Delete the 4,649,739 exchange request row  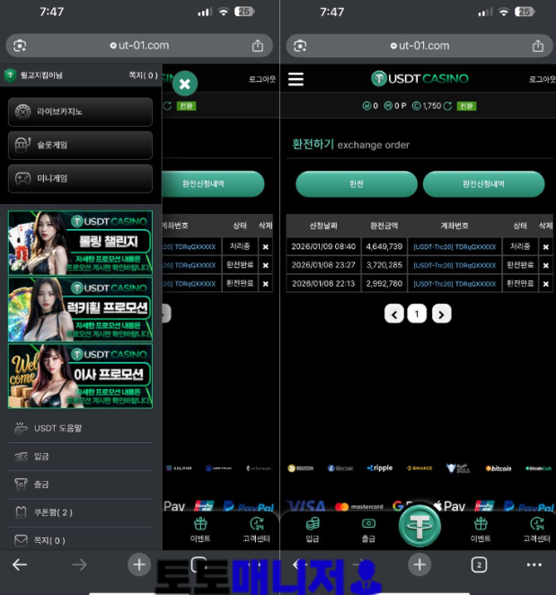coord(545,247)
